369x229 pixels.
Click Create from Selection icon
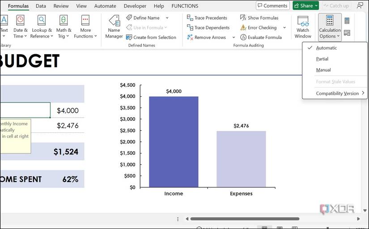pyautogui.click(x=129, y=37)
